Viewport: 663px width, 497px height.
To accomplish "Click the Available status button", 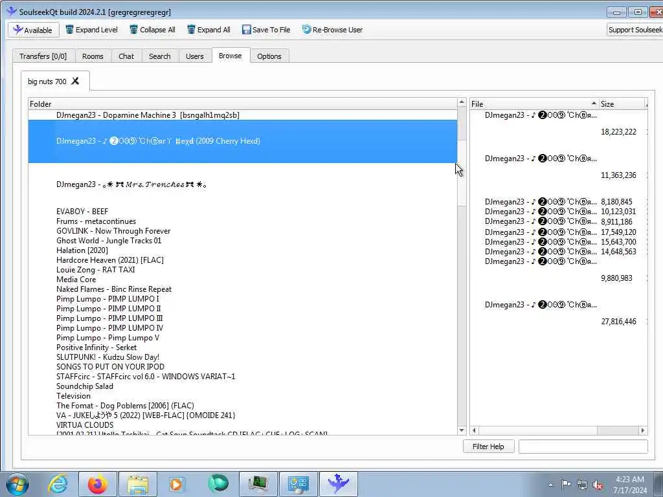I will [34, 30].
